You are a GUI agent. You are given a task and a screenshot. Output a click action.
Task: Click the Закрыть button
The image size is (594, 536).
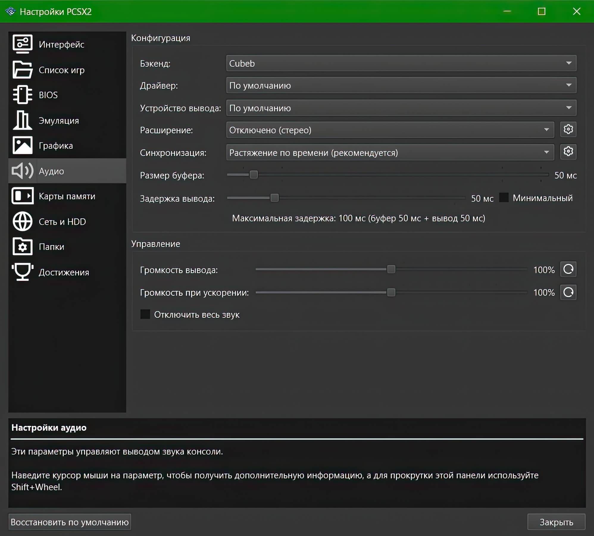click(x=556, y=522)
